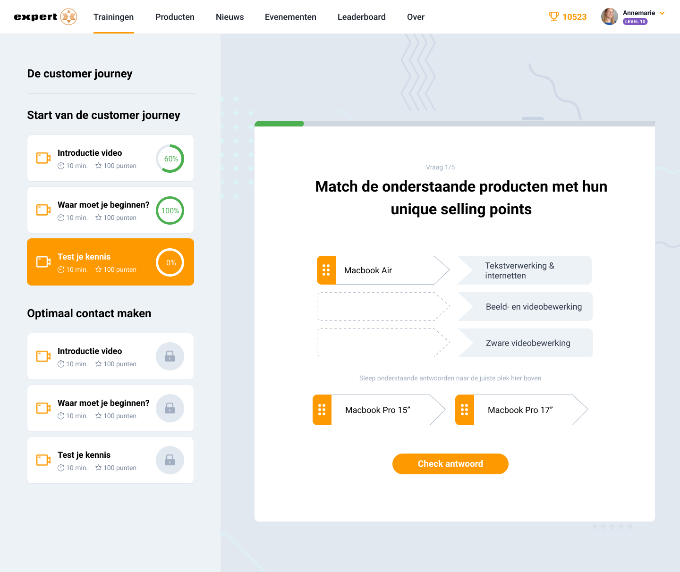This screenshot has height=572, width=680.
Task: Click the clock icon on the 60% Introductie video
Action: [x=61, y=166]
